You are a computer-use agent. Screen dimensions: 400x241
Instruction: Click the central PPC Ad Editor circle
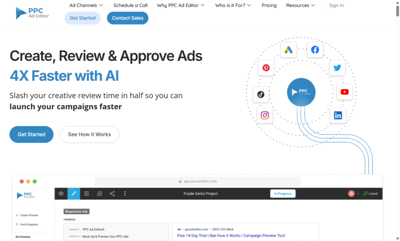click(301, 92)
